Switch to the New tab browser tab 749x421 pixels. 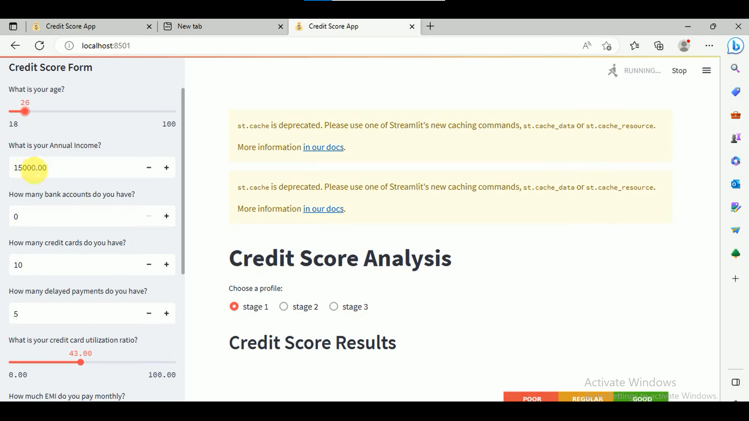[x=189, y=26]
